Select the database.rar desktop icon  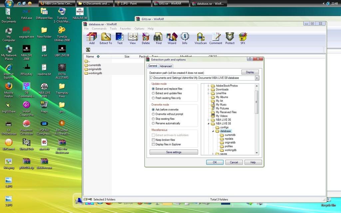tap(44, 163)
